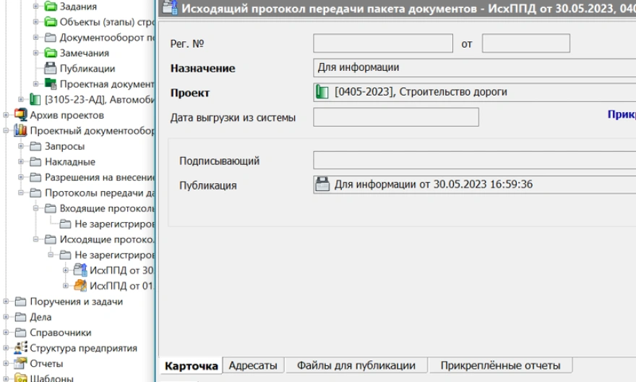Switch to the Адресаты tab
This screenshot has height=382, width=636.
point(252,366)
